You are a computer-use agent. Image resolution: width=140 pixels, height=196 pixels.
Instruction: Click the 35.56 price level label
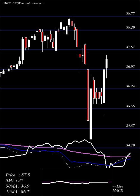[x=130, y=106]
